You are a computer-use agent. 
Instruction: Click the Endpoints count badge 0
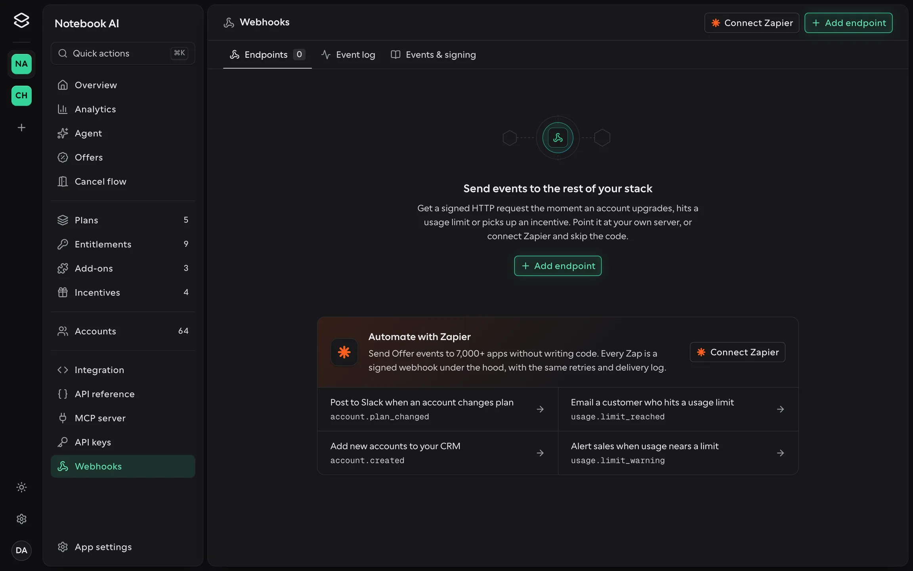pyautogui.click(x=299, y=54)
